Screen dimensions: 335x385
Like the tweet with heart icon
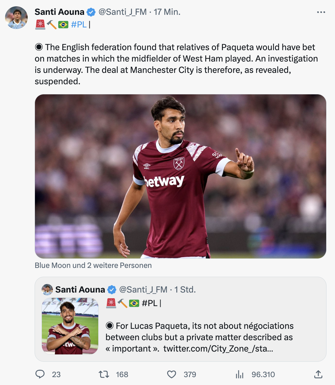171,374
